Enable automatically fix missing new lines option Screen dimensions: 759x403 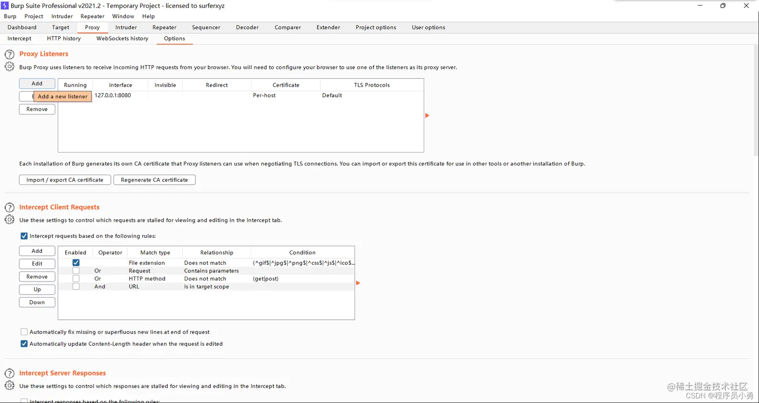click(x=24, y=332)
